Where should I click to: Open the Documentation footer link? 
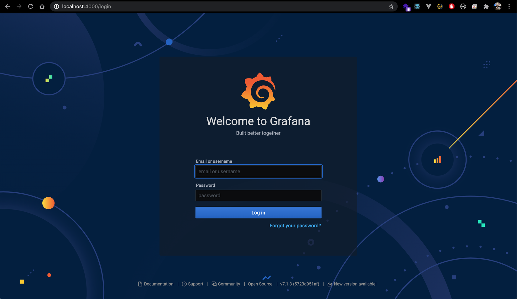(x=156, y=284)
